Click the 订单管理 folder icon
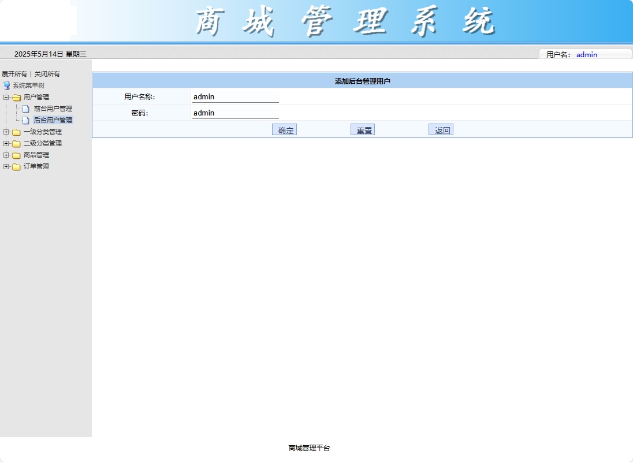 pos(16,166)
